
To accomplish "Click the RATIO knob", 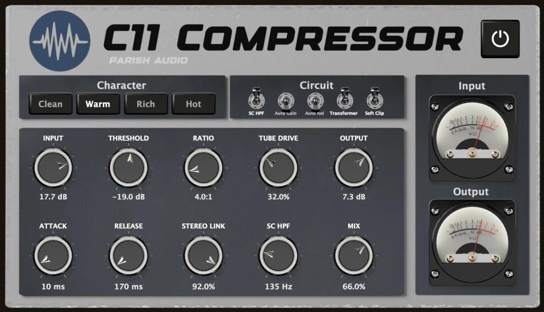I will [203, 168].
